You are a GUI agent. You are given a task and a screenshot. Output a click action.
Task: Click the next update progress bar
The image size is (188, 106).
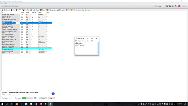click(x=27, y=98)
